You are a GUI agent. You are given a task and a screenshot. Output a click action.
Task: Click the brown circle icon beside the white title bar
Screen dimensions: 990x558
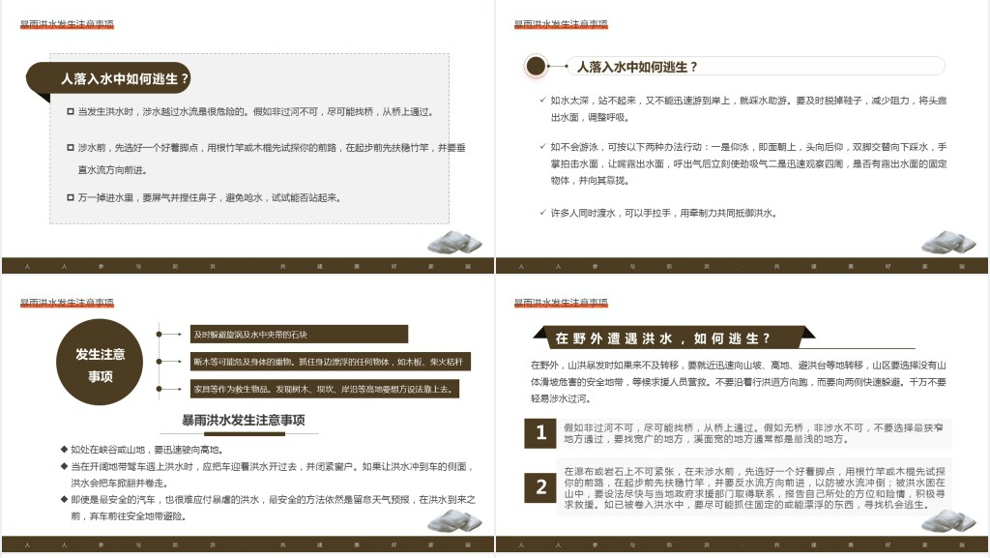tap(535, 67)
